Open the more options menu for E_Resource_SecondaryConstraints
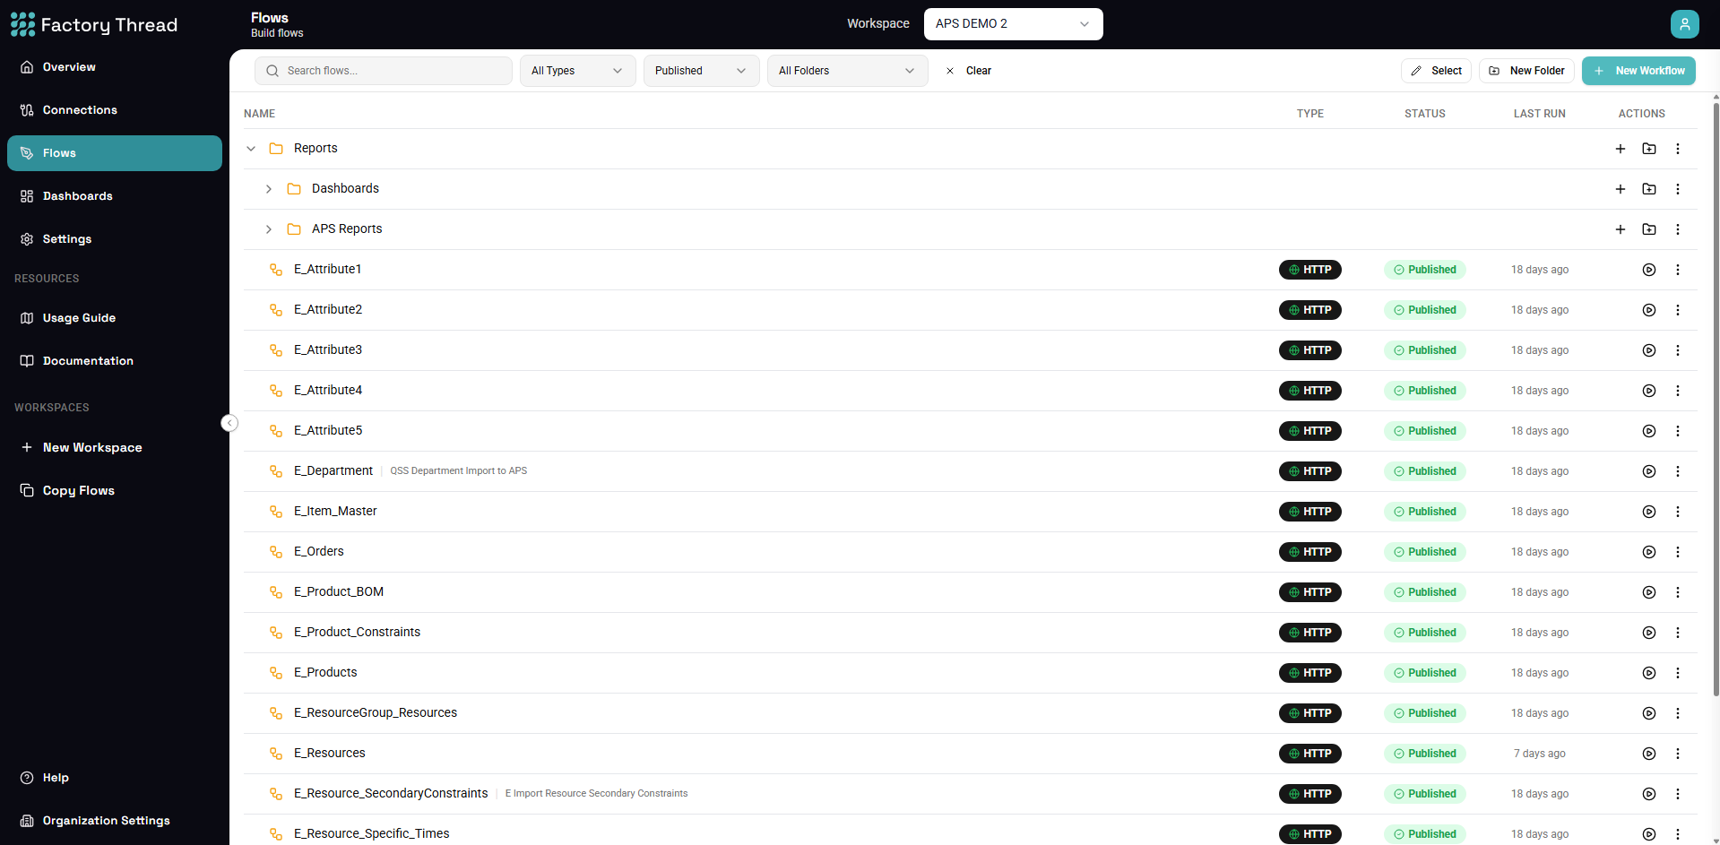Image resolution: width=1720 pixels, height=845 pixels. (x=1678, y=794)
